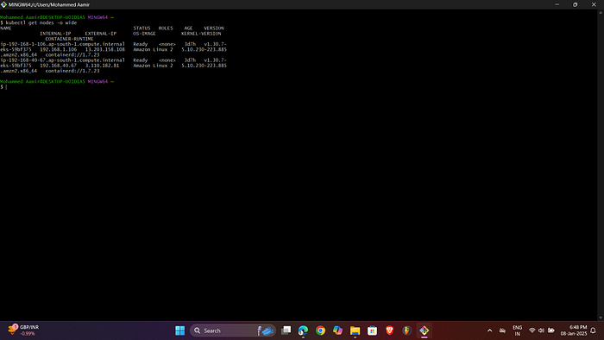Click node name ip-192-168-1-106.ap-south-1.compute.internal

coord(62,44)
